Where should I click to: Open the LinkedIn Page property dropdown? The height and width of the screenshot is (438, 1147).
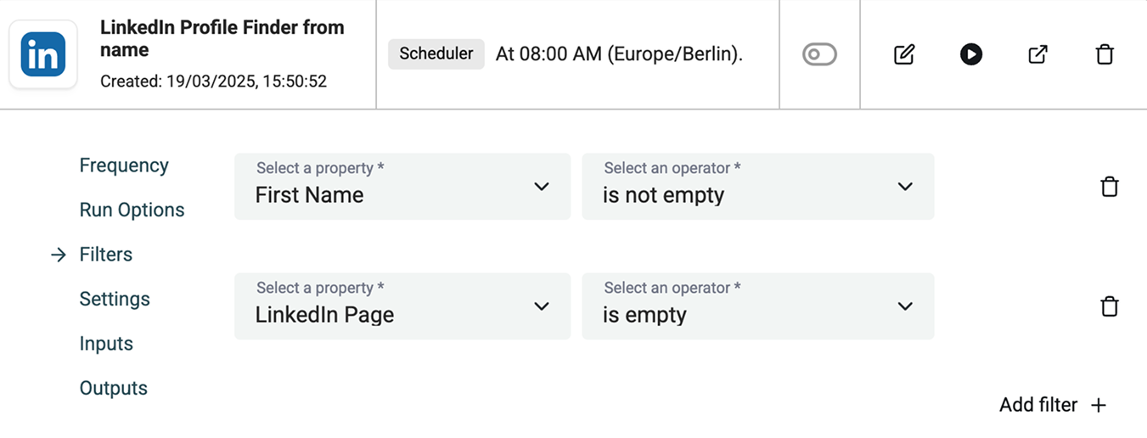pos(402,306)
